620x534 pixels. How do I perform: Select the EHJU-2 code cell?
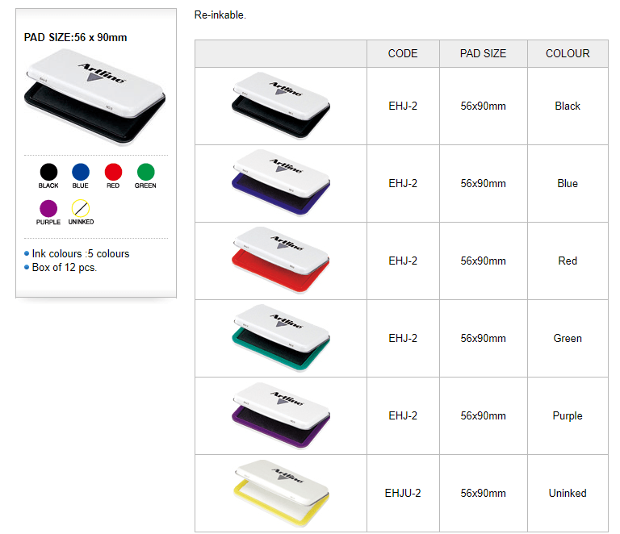pyautogui.click(x=403, y=493)
